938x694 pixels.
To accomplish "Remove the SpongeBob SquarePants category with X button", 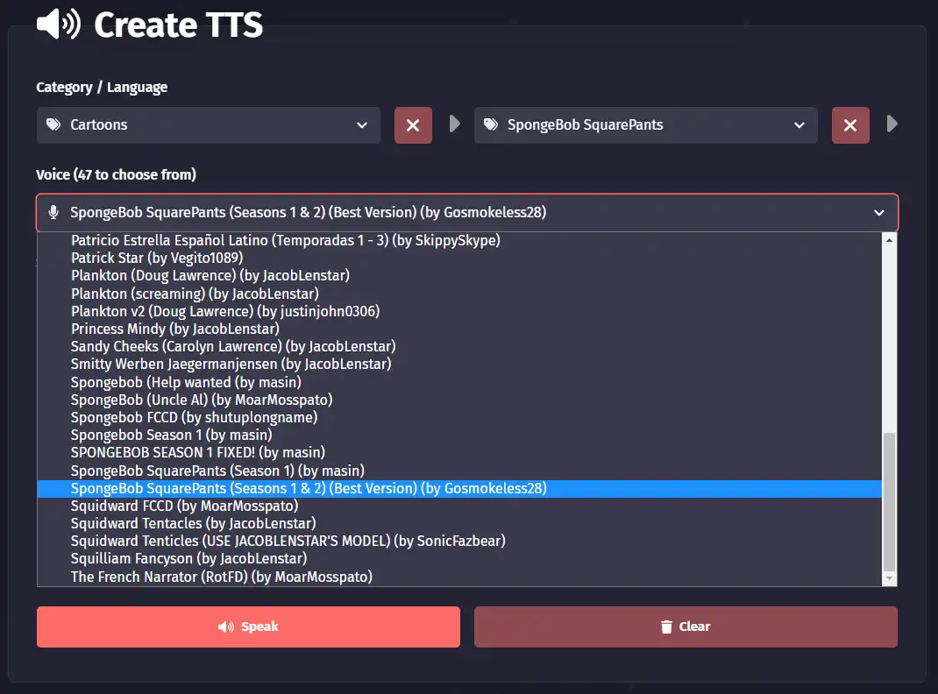I will 850,125.
